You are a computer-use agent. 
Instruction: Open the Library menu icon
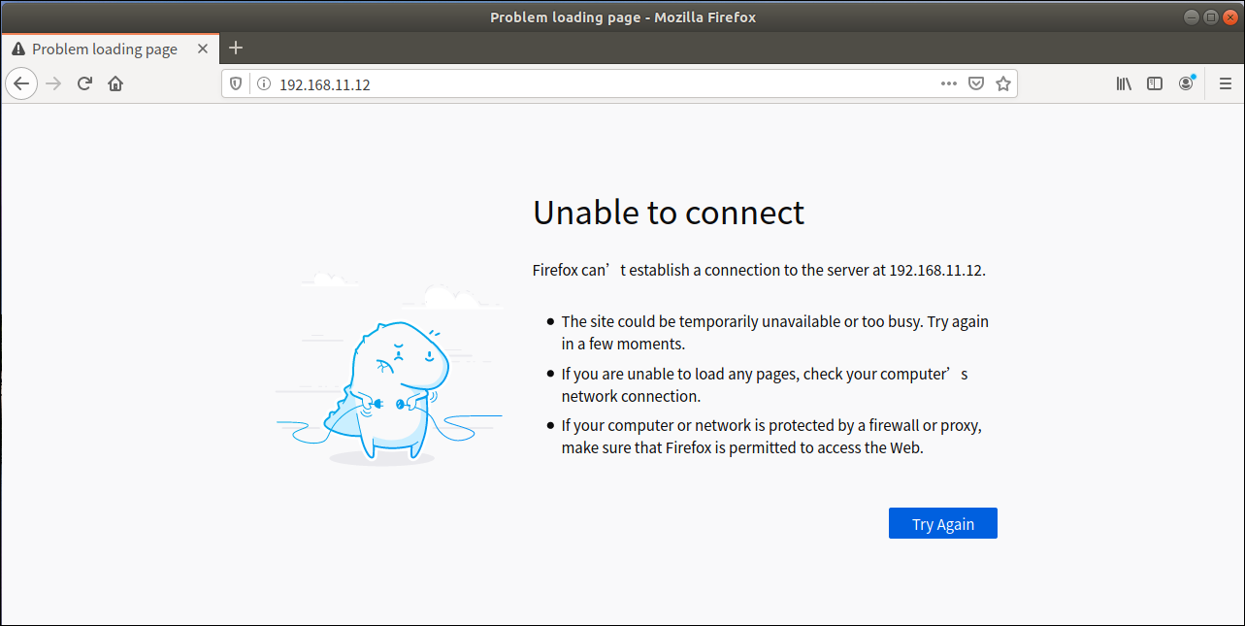click(1124, 84)
